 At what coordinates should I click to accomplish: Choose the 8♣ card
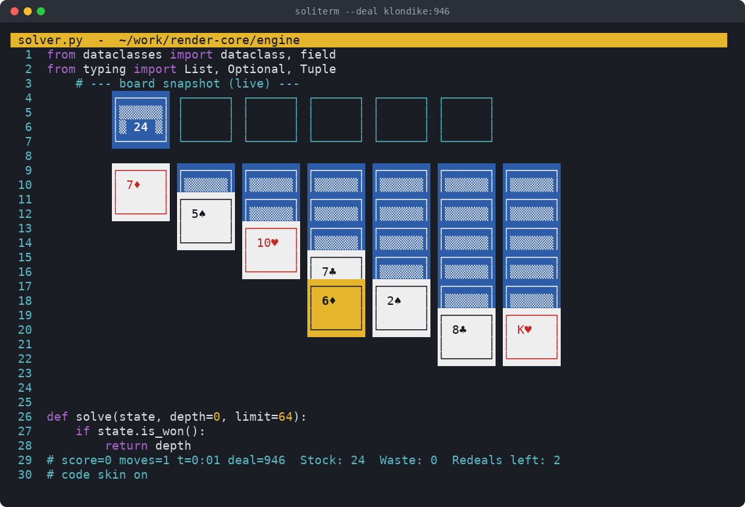(466, 337)
